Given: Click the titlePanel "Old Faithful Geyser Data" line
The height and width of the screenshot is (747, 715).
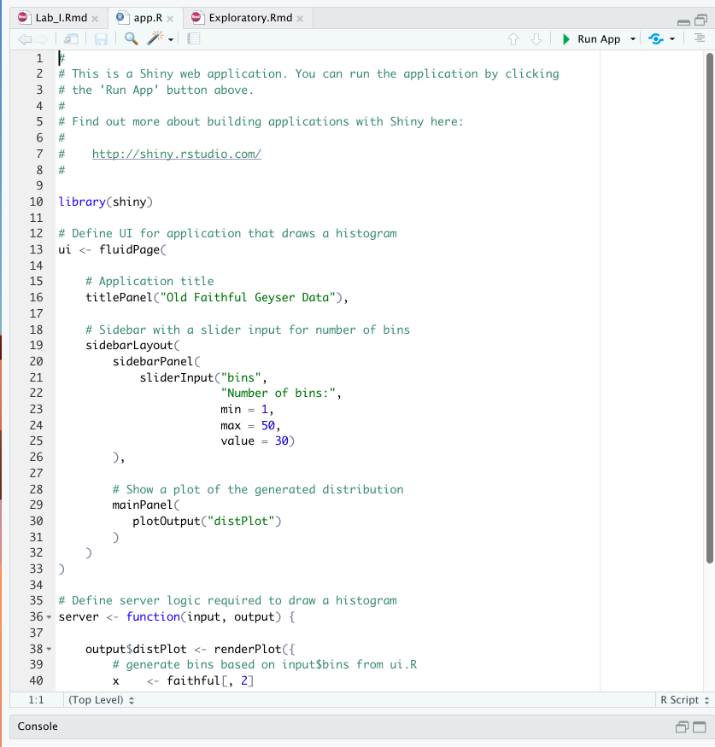Looking at the screenshot, I should click(x=217, y=298).
